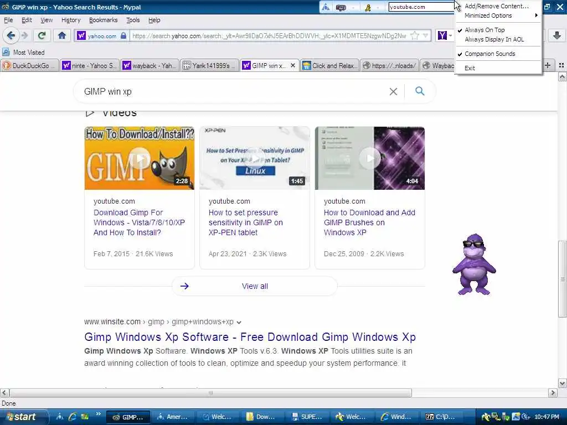Image resolution: width=567 pixels, height=425 pixels.
Task: Open How to set pressure sensitivity link
Action: 245,222
